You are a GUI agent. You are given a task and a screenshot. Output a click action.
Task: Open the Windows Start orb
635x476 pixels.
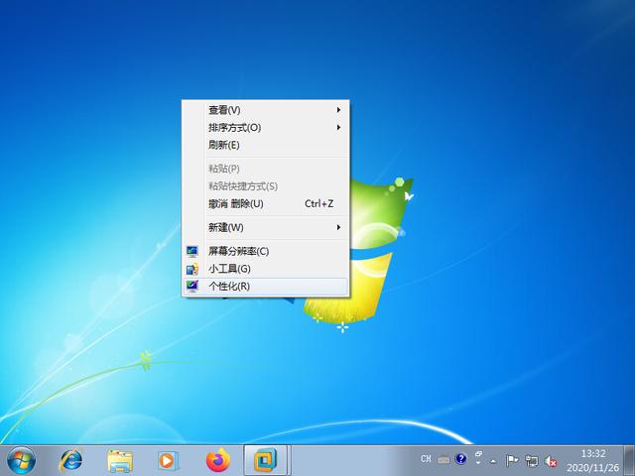21,460
